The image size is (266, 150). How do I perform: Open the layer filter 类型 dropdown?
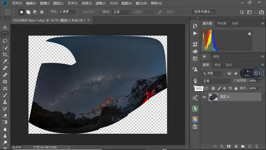(x=213, y=73)
